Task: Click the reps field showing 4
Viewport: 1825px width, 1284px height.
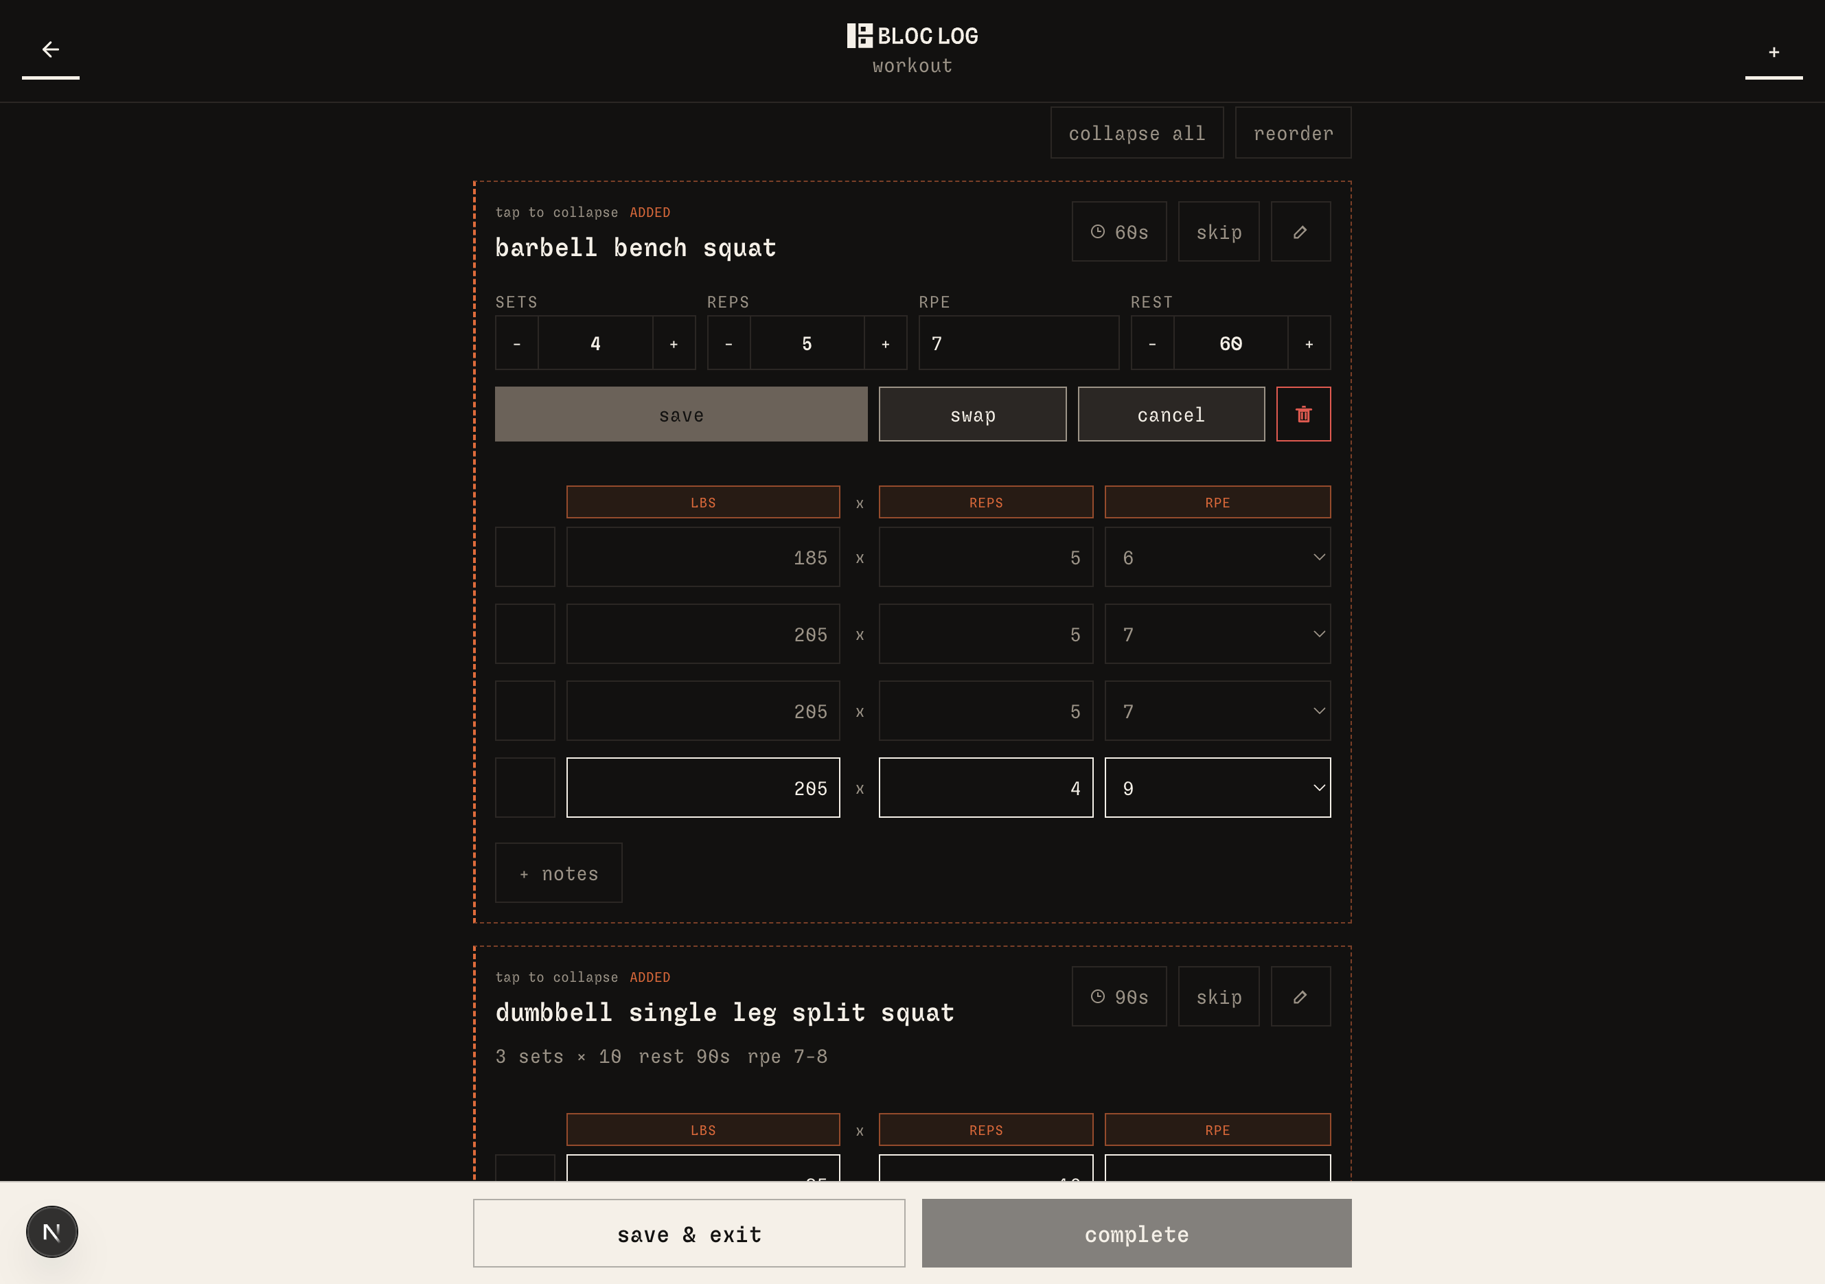Action: tap(986, 788)
